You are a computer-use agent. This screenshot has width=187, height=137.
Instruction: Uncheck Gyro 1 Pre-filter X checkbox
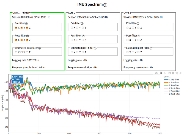point(16,28)
